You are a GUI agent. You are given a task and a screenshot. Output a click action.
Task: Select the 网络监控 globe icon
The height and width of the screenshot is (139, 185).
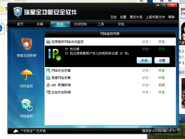click(27, 105)
